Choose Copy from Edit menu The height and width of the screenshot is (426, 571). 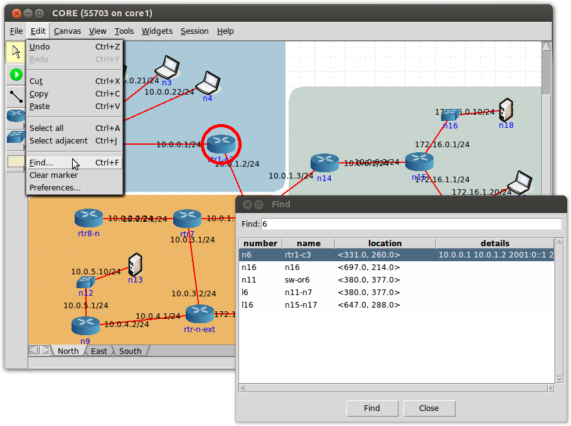click(75, 94)
